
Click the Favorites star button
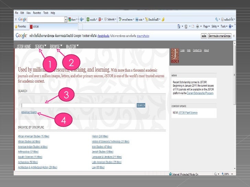20,26
